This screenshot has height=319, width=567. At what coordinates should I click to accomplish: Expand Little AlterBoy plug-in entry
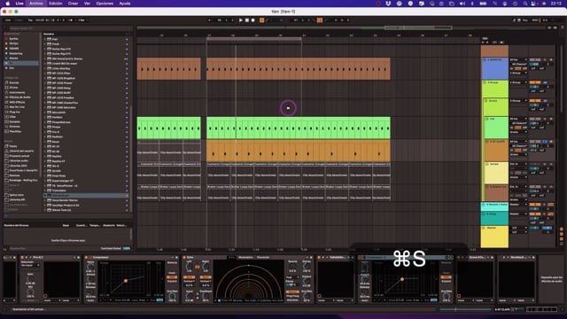coord(45,68)
